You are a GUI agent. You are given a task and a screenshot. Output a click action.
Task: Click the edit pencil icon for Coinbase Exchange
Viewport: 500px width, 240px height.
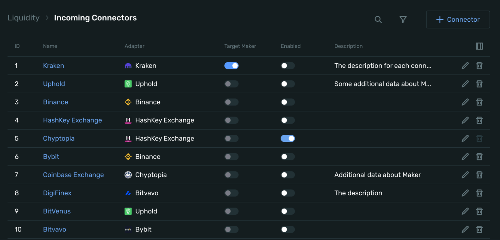tap(465, 175)
